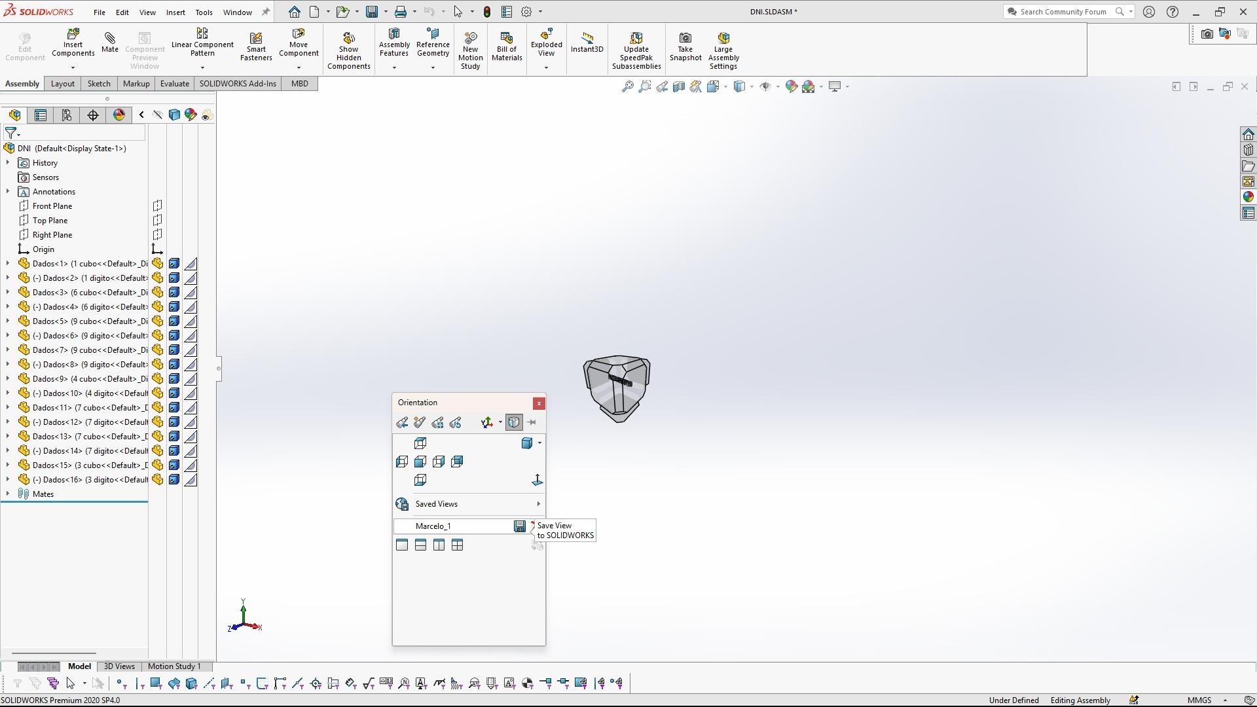Toggle hide/show for Dados<5> component
This screenshot has height=707, width=1257.
[158, 321]
